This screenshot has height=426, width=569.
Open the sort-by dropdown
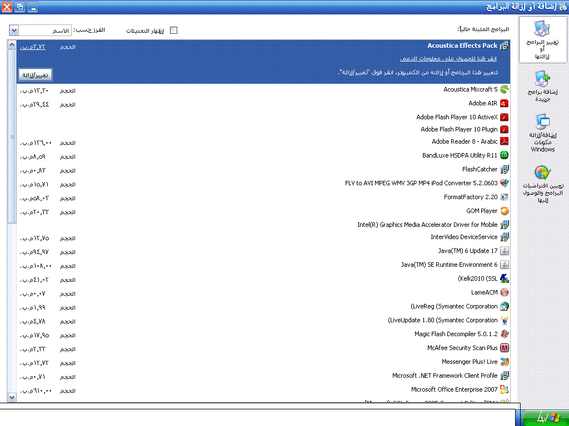coord(14,31)
